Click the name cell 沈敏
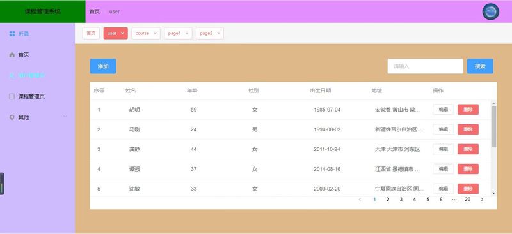The image size is (512, 234). coord(134,189)
